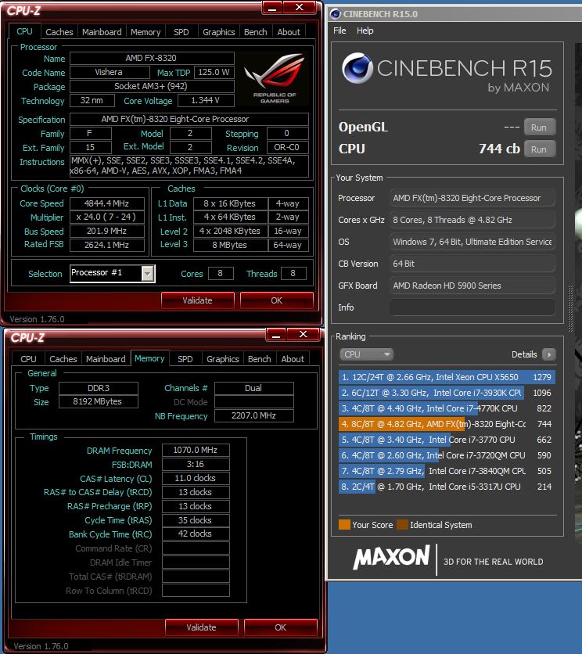Click Validate in the top CPU-Z window
This screenshot has width=582, height=654.
point(197,300)
